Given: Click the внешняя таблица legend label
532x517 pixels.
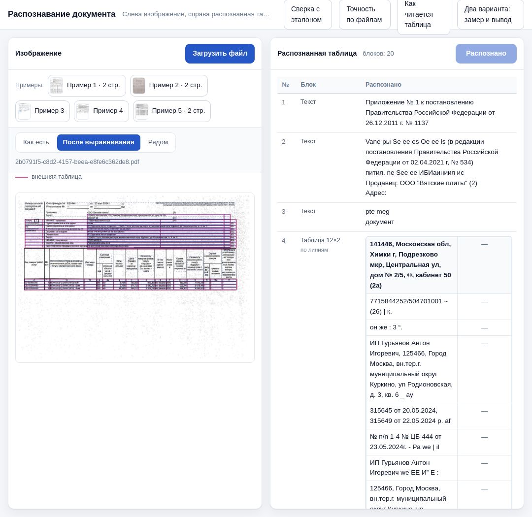Looking at the screenshot, I should 56,177.
